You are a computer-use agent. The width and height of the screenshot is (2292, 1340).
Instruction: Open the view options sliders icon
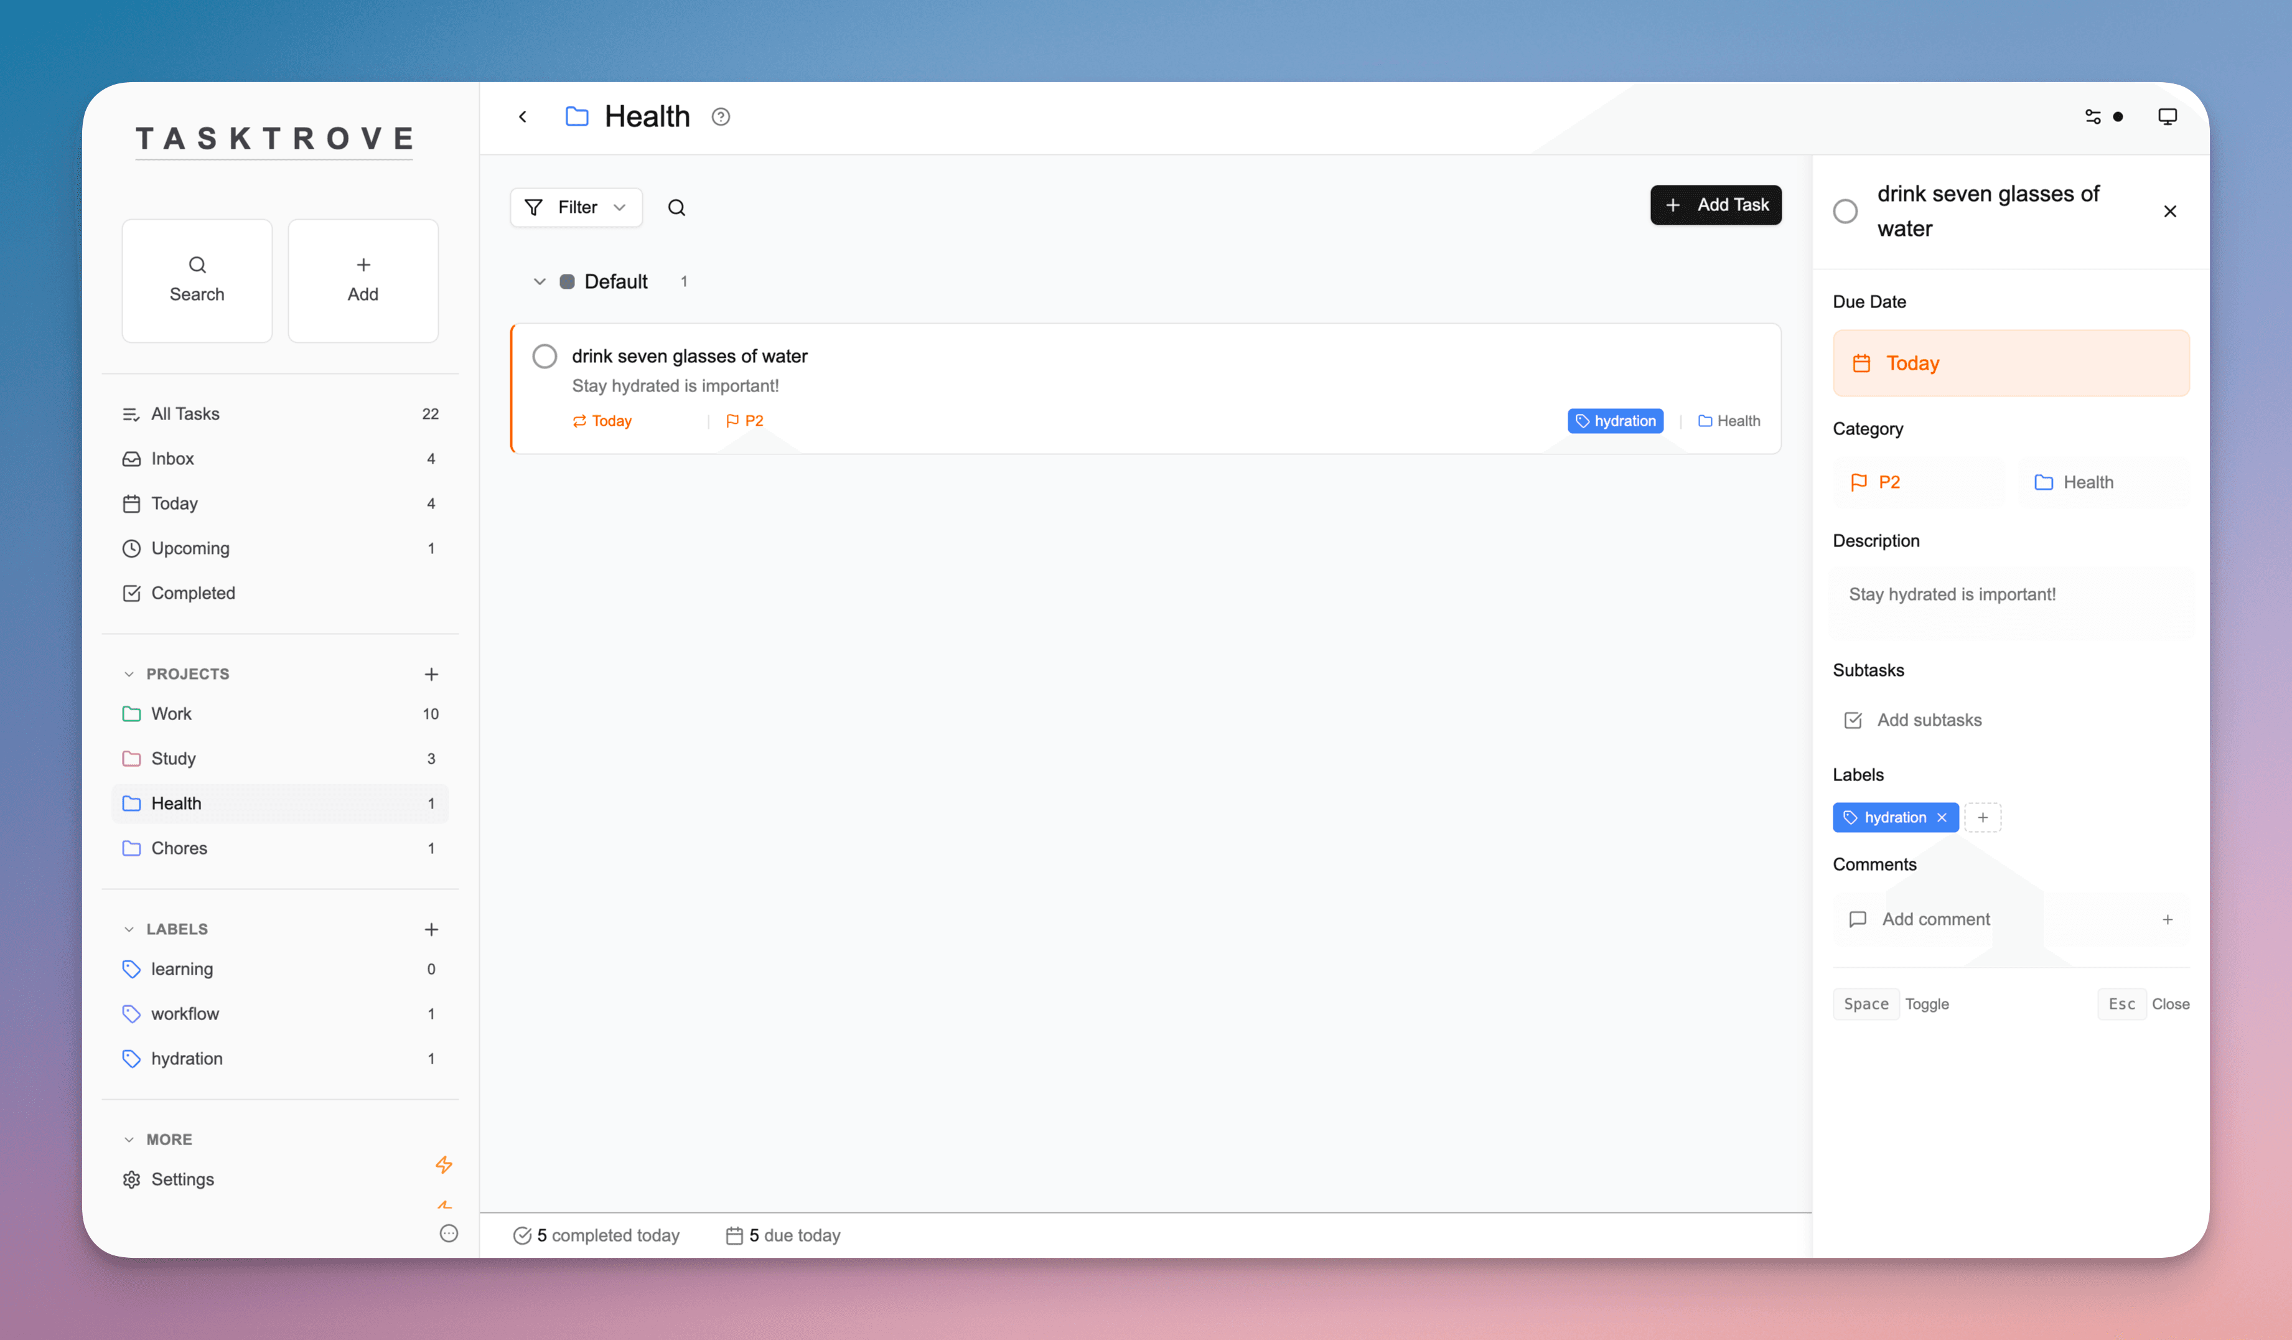tap(2093, 116)
